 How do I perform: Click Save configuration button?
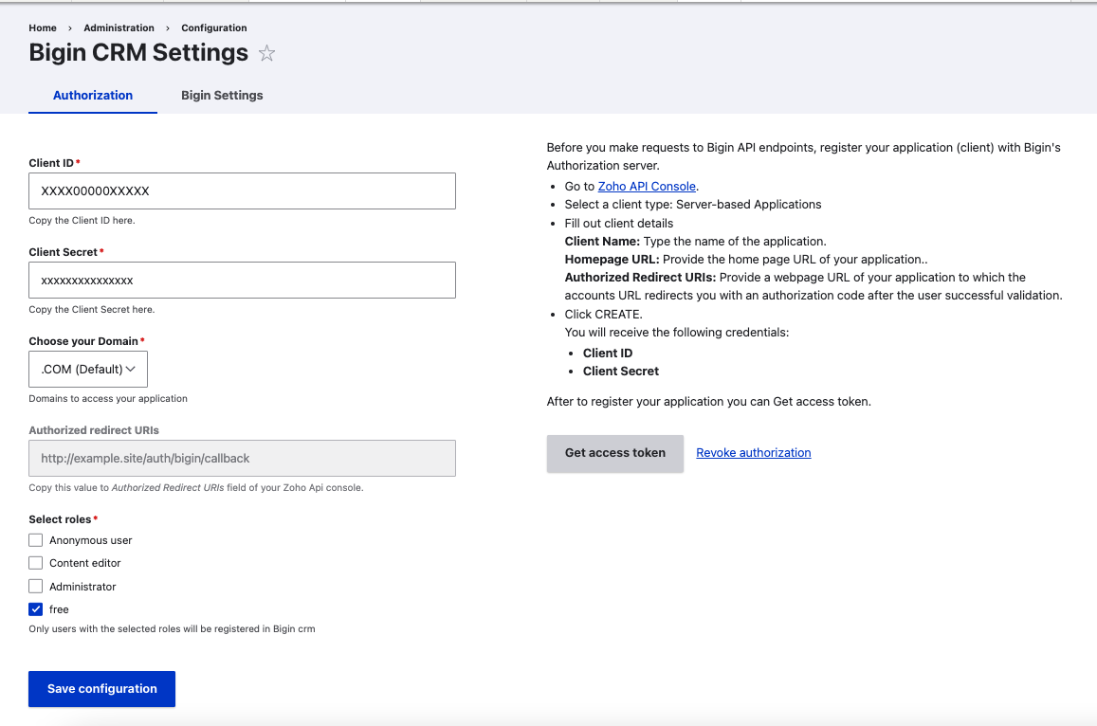pos(102,689)
